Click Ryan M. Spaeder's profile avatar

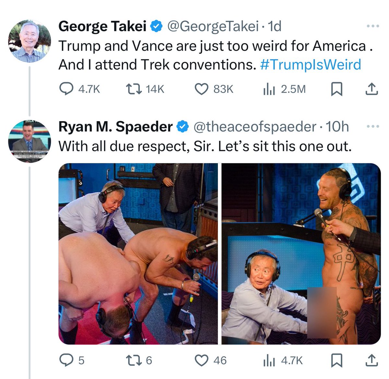coord(29,141)
